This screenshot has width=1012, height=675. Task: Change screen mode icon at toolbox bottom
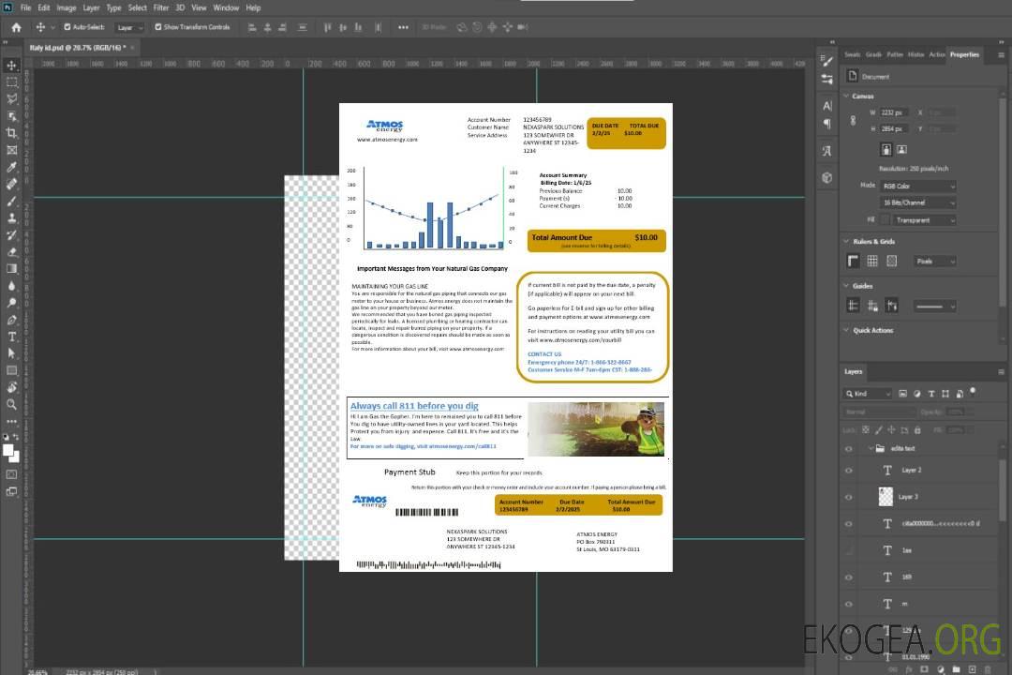point(11,491)
